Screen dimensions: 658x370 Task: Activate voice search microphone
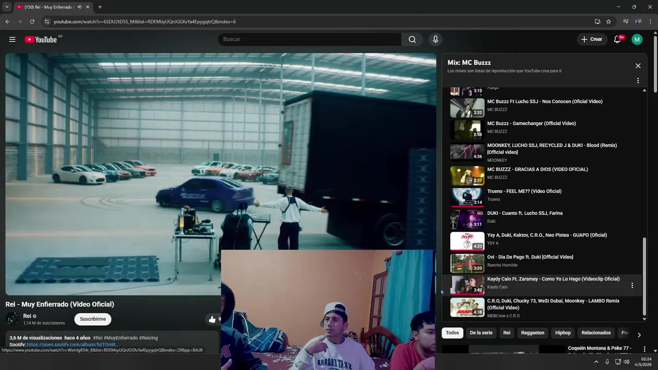435,40
